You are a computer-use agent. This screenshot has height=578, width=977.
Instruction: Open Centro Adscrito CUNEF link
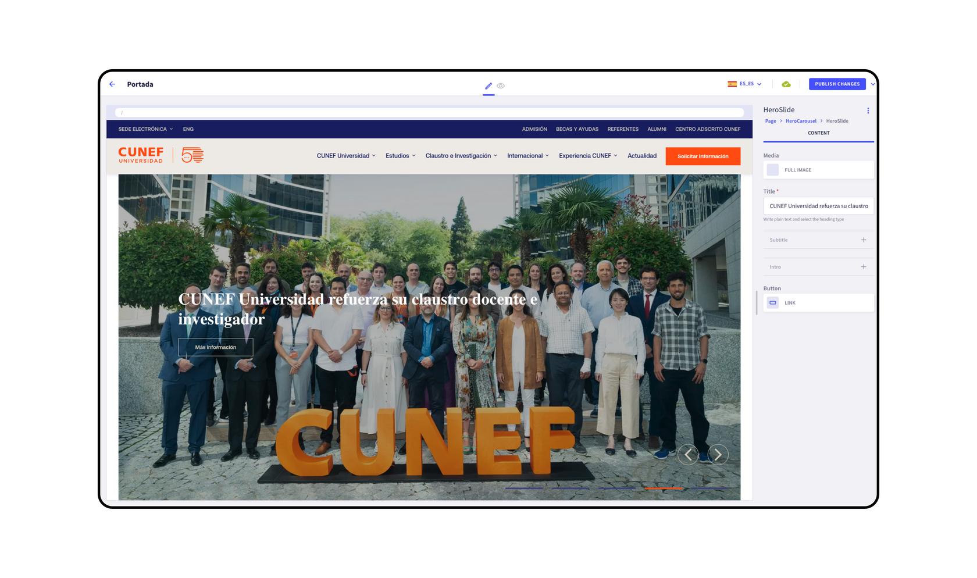(x=708, y=129)
